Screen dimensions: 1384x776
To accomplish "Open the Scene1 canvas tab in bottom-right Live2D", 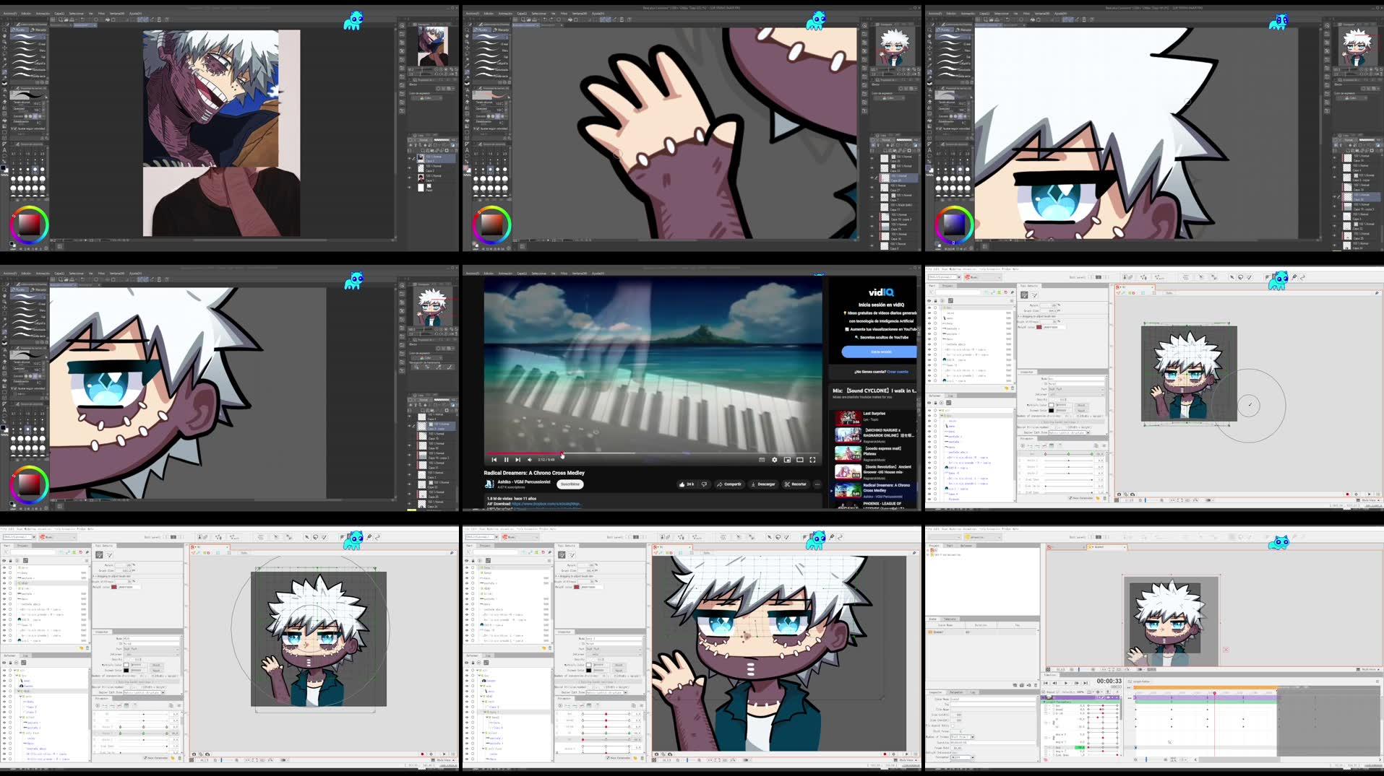I will click(x=1106, y=547).
